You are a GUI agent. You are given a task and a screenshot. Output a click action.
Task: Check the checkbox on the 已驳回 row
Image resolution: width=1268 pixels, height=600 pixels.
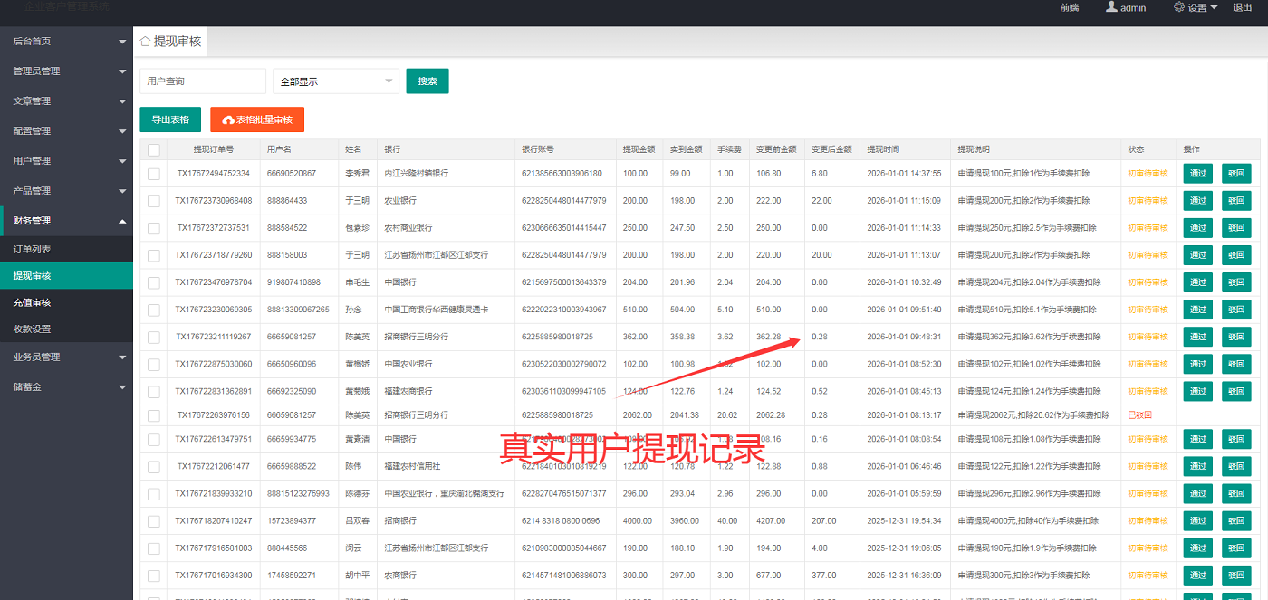(153, 414)
